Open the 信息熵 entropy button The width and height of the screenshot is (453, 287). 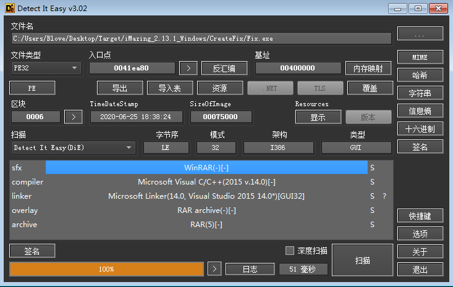420,111
